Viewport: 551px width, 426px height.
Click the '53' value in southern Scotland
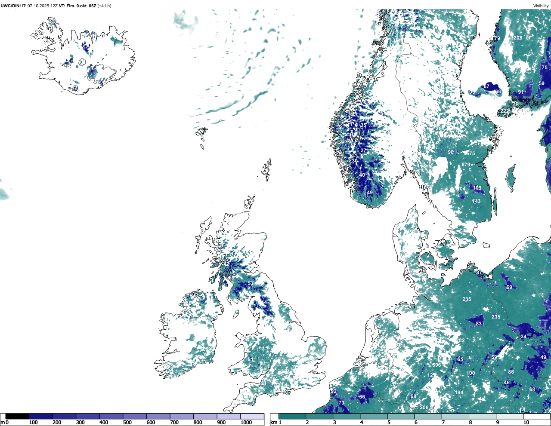pos(250,283)
